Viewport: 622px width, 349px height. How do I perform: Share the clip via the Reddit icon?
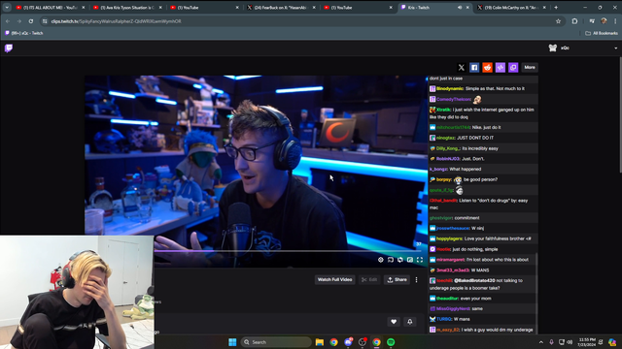point(487,68)
